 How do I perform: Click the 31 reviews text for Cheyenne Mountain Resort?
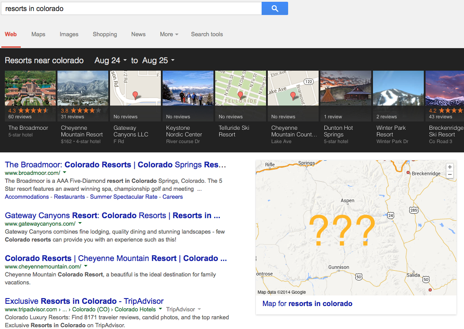pos(72,117)
